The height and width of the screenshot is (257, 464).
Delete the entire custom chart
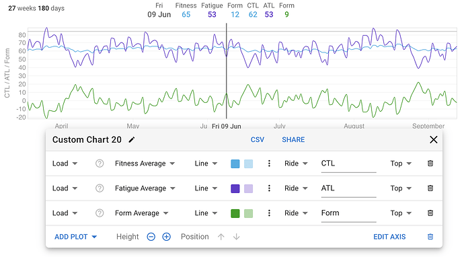[x=430, y=237]
